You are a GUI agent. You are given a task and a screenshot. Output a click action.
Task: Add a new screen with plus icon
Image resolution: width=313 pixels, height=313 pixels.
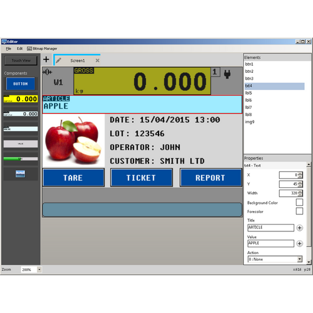pos(46,59)
